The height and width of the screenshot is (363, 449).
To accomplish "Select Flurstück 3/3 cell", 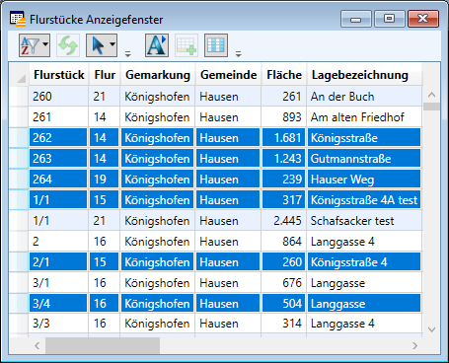I will (58, 324).
